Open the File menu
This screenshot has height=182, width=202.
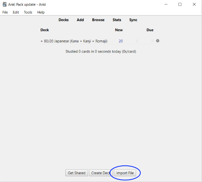(x=5, y=12)
